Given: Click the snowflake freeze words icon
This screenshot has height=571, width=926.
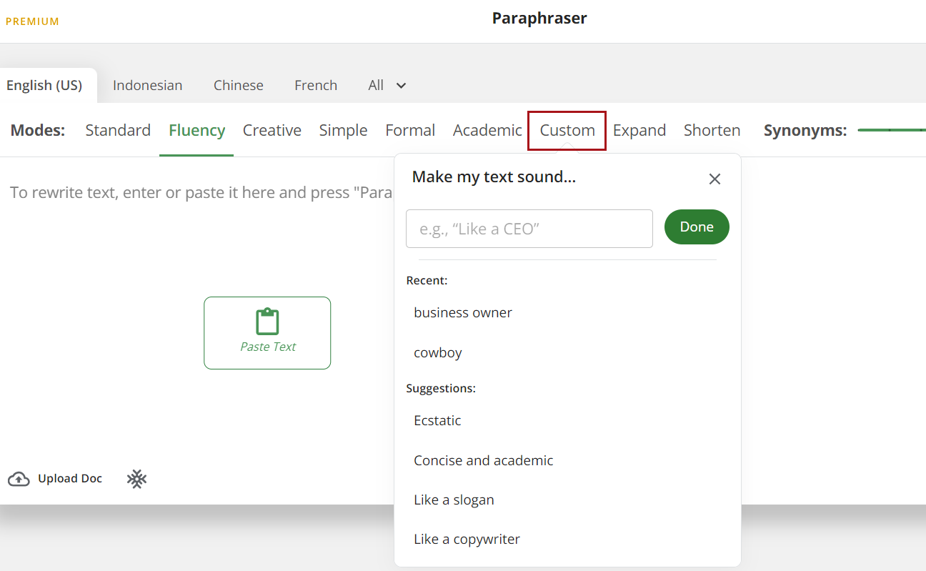Looking at the screenshot, I should click(136, 479).
